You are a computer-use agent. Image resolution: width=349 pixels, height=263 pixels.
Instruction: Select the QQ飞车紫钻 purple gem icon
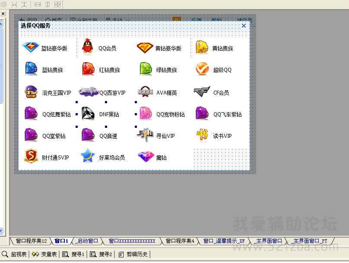tap(202, 114)
